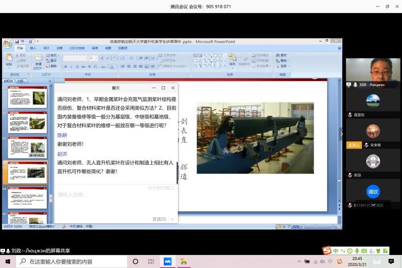The image size is (402, 268).
Task: Click the Sogou input method S icon
Action: pyautogui.click(x=327, y=250)
